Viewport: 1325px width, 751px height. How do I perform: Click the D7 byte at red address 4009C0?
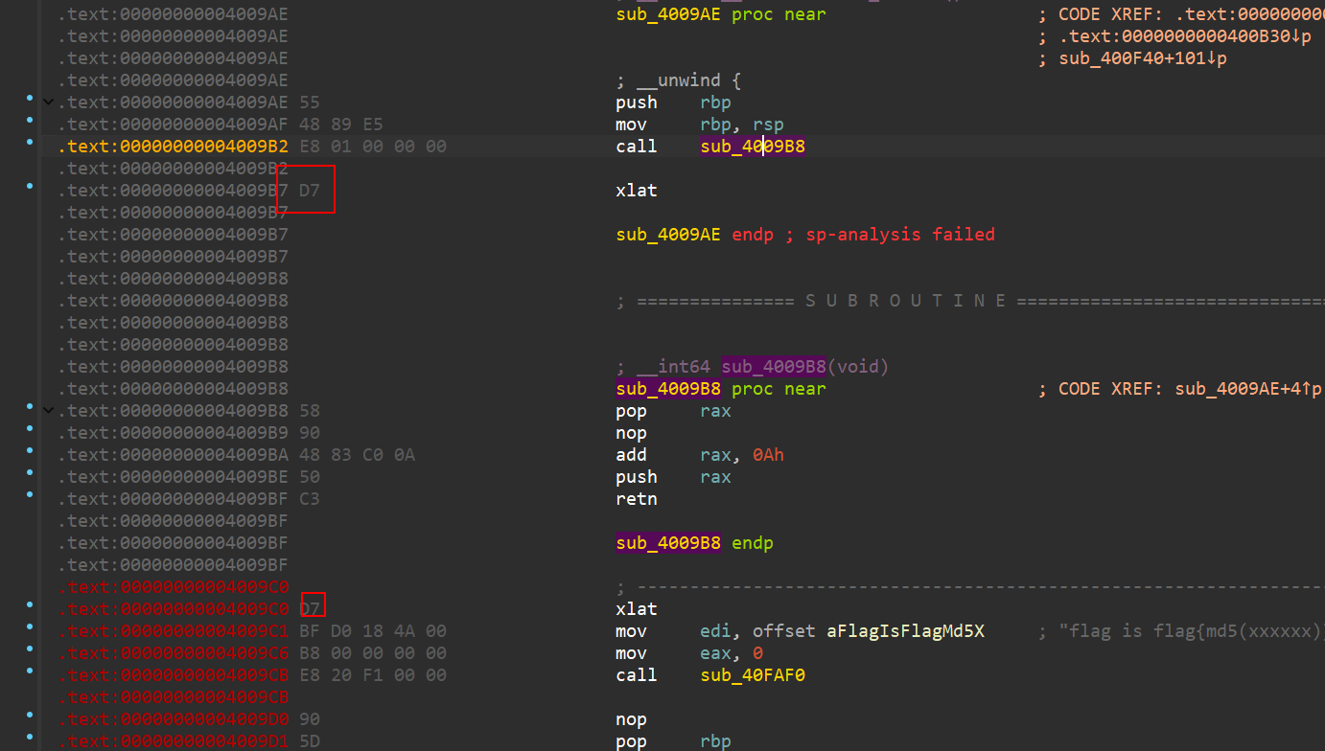pos(310,609)
